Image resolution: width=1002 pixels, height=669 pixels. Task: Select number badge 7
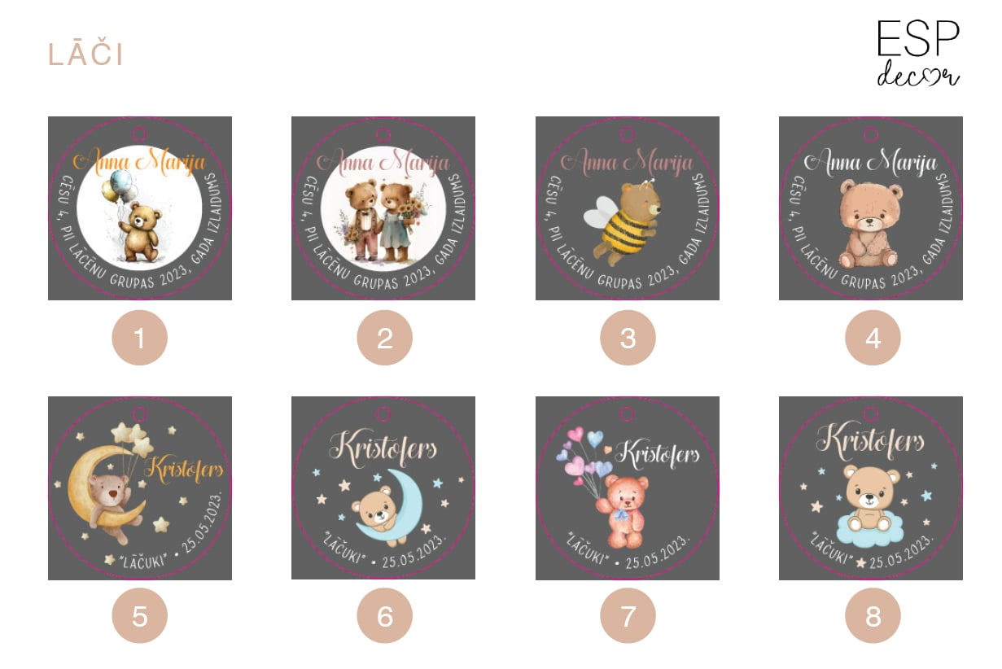pyautogui.click(x=628, y=616)
